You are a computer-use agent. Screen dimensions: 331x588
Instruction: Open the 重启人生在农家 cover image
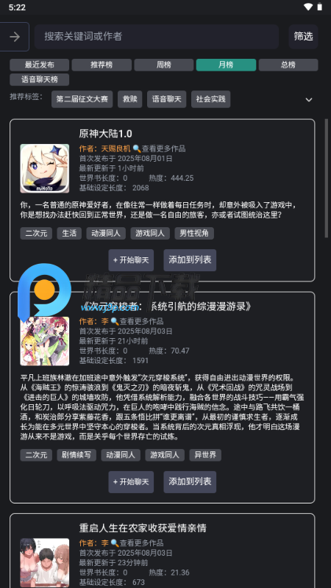point(45,563)
